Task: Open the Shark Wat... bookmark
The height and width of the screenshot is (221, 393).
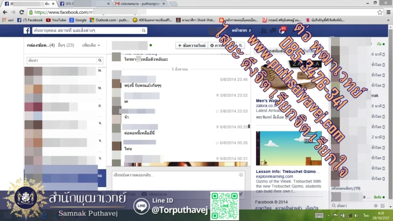Action: 196,20
